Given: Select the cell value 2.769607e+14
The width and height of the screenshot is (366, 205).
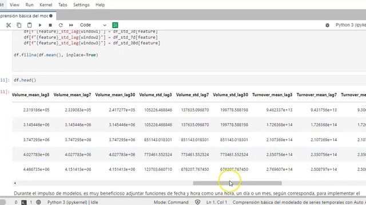Looking at the screenshot, I should (279, 170).
